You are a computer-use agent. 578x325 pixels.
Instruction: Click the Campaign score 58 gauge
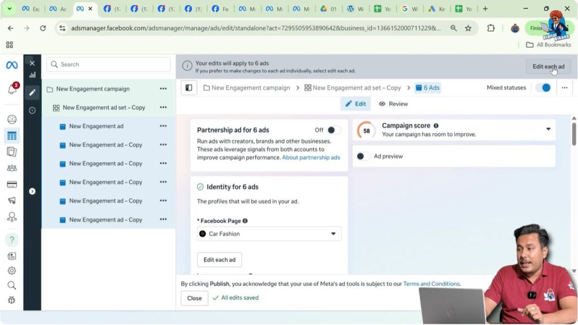pyautogui.click(x=366, y=131)
